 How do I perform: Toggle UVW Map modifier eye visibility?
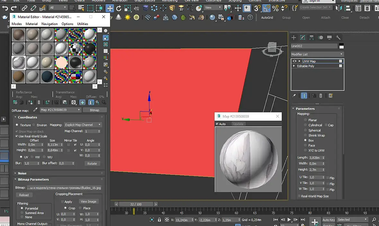click(x=295, y=61)
